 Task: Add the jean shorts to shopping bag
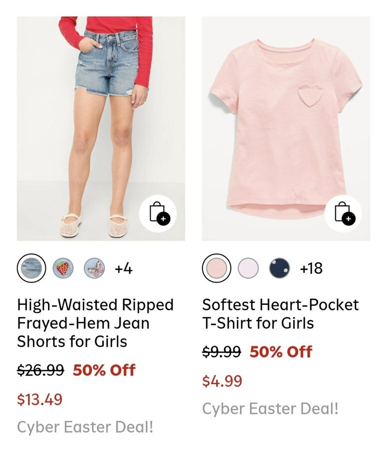tap(158, 214)
